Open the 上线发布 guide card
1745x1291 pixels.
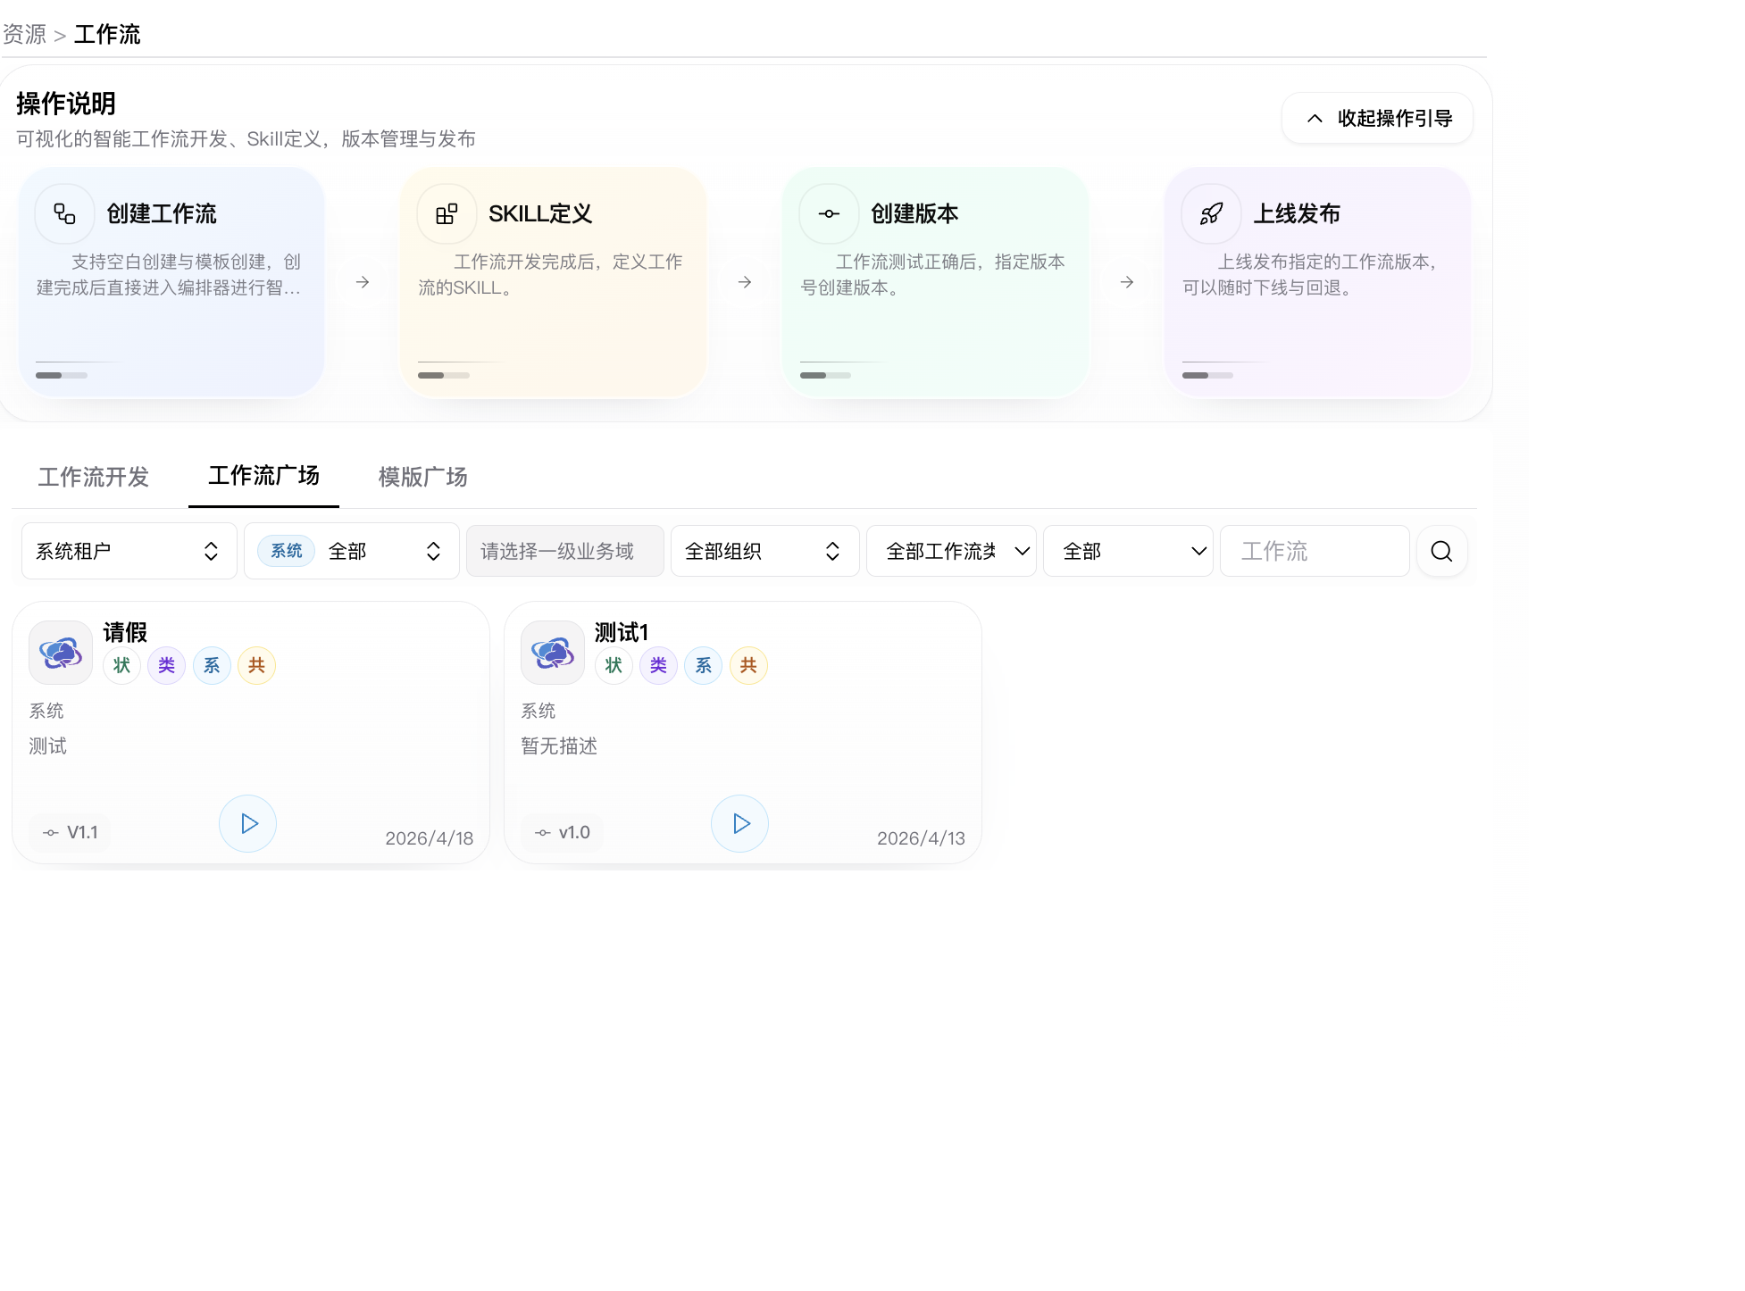coord(1318,282)
